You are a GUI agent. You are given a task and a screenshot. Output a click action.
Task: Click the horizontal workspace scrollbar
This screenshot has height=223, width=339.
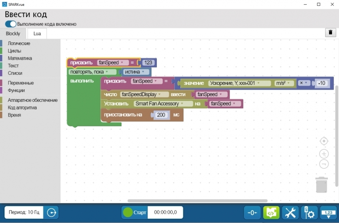[197, 201]
